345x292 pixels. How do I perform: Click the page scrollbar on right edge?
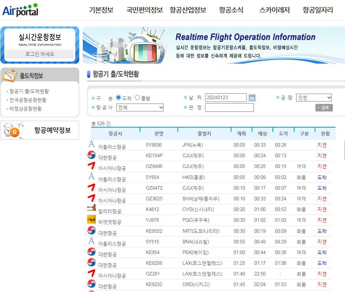344,150
